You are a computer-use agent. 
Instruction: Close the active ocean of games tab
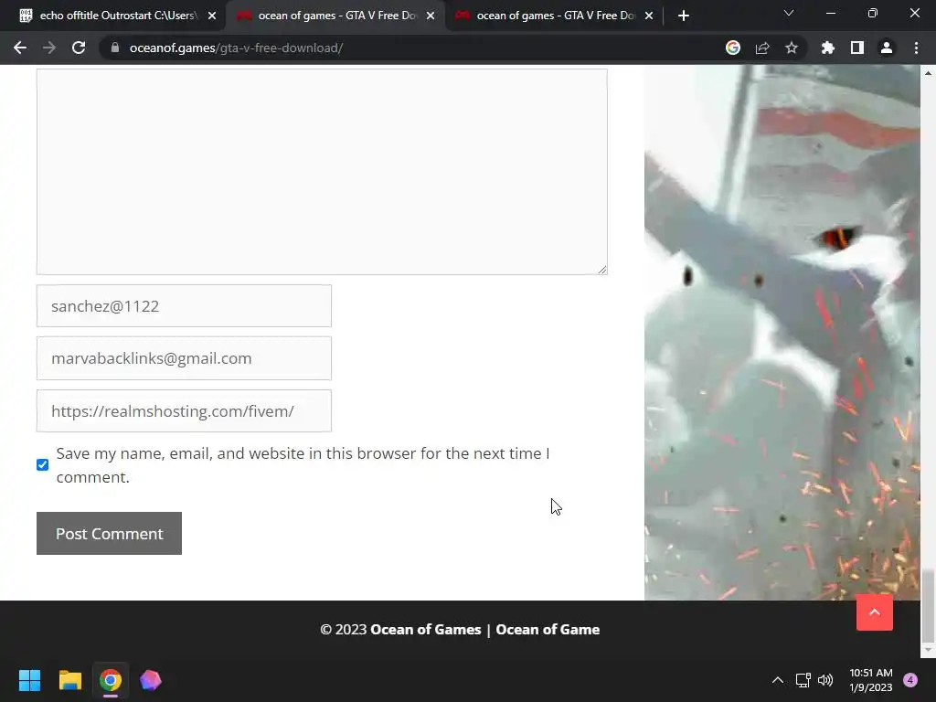[431, 16]
